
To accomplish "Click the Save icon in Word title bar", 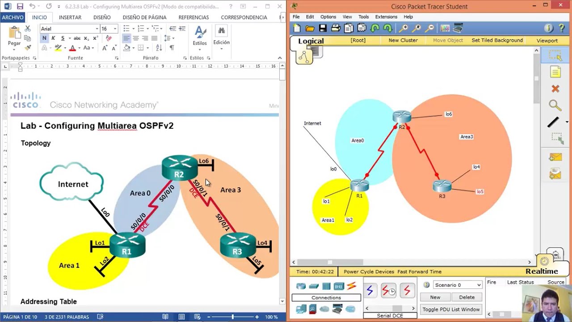I will (20, 7).
